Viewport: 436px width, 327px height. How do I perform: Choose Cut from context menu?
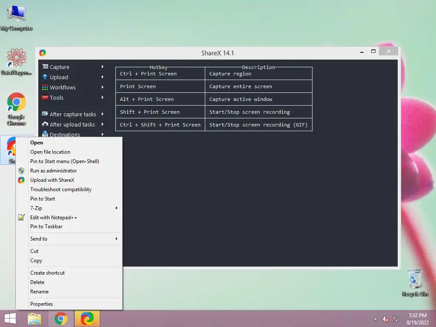pos(69,251)
